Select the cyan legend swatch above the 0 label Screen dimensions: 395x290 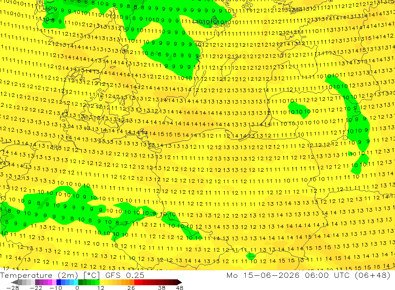click(76, 282)
